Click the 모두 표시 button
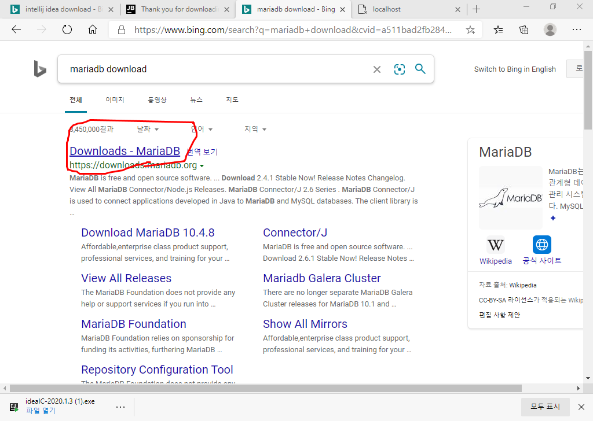593x421 pixels. click(x=545, y=407)
